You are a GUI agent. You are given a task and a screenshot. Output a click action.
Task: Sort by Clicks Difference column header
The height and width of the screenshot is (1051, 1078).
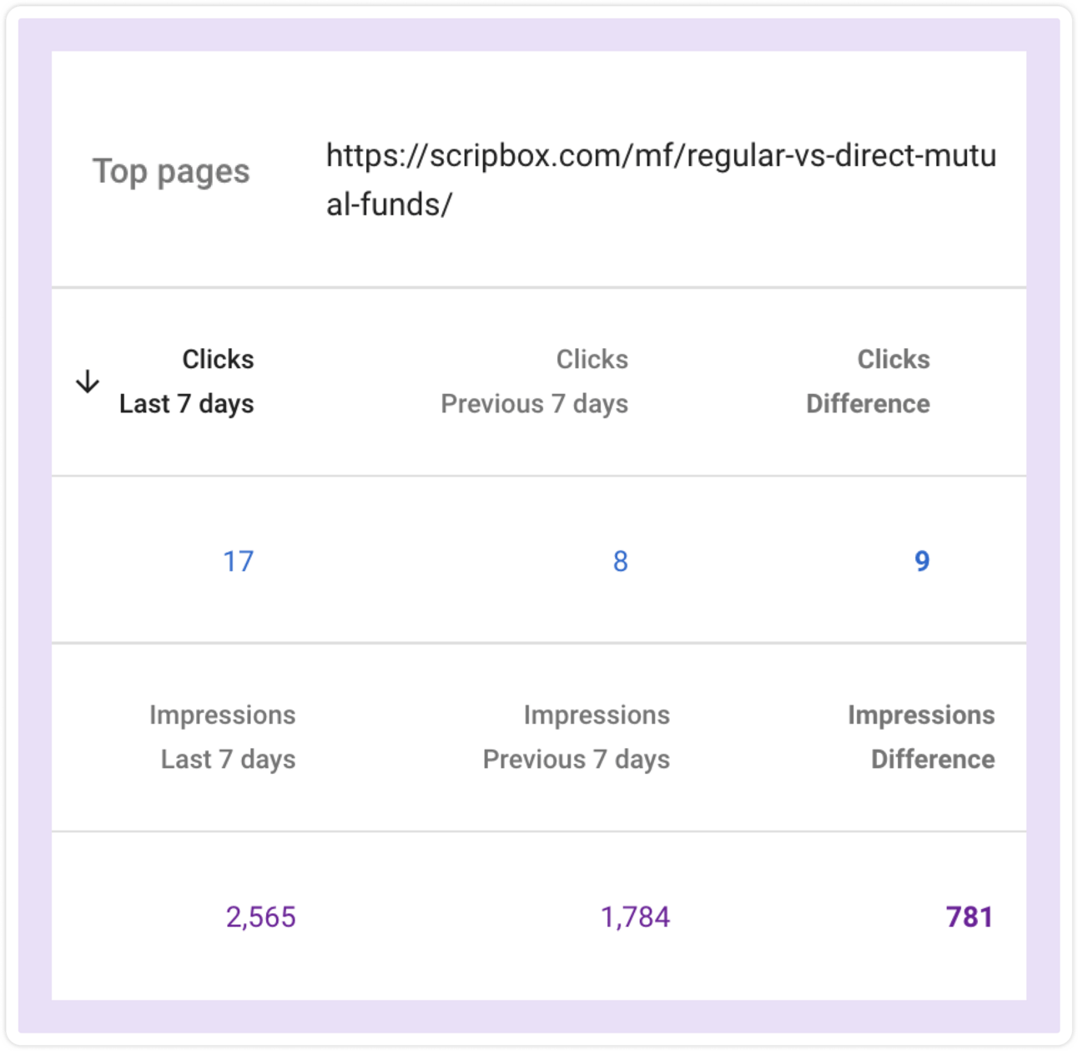(868, 381)
